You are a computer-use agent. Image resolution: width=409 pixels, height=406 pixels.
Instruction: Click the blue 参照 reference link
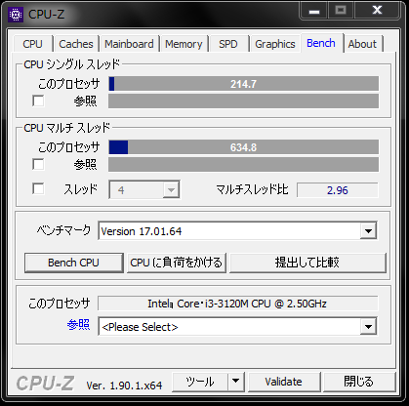click(78, 325)
